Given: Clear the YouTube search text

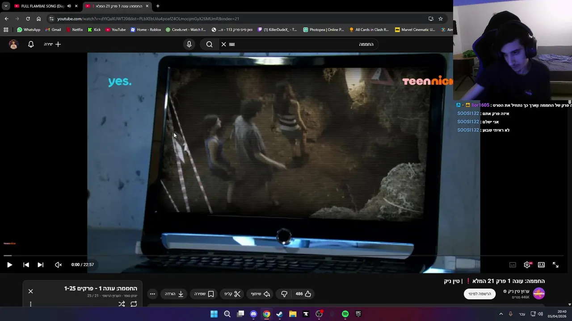Looking at the screenshot, I should 224,44.
